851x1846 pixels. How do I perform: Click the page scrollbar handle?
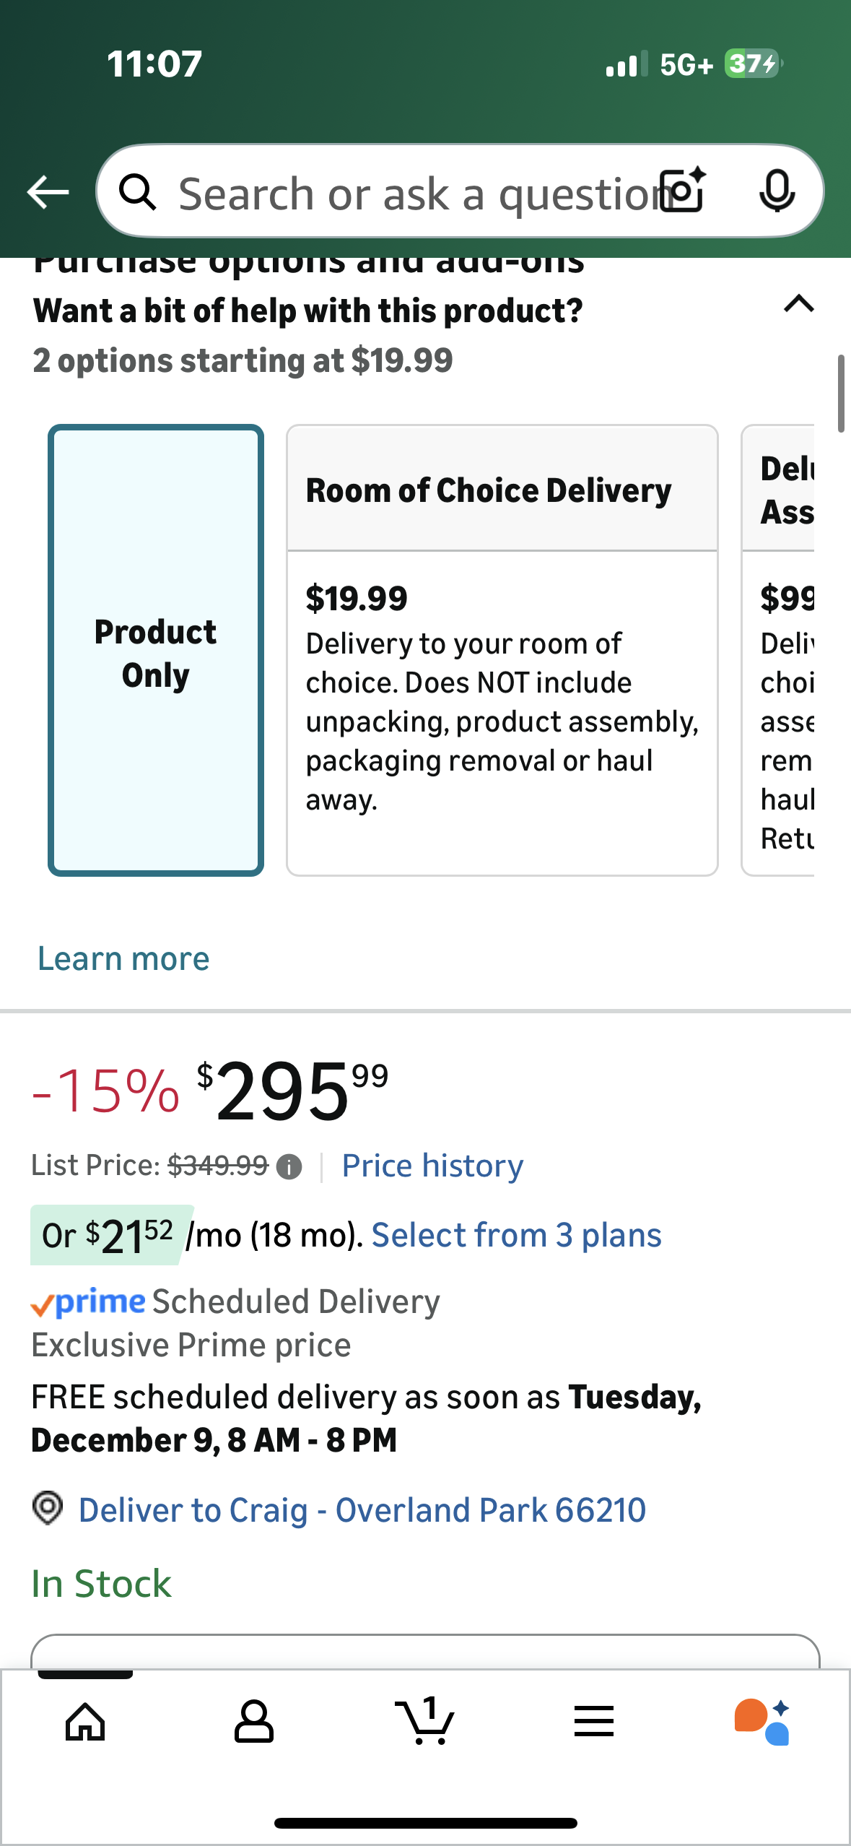[841, 394]
